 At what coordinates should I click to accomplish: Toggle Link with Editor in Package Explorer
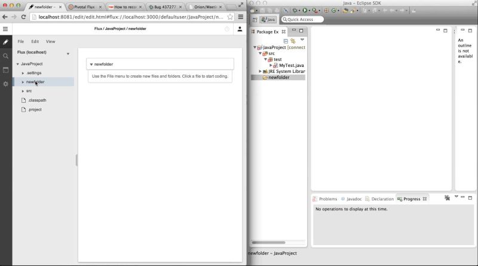coord(293,41)
